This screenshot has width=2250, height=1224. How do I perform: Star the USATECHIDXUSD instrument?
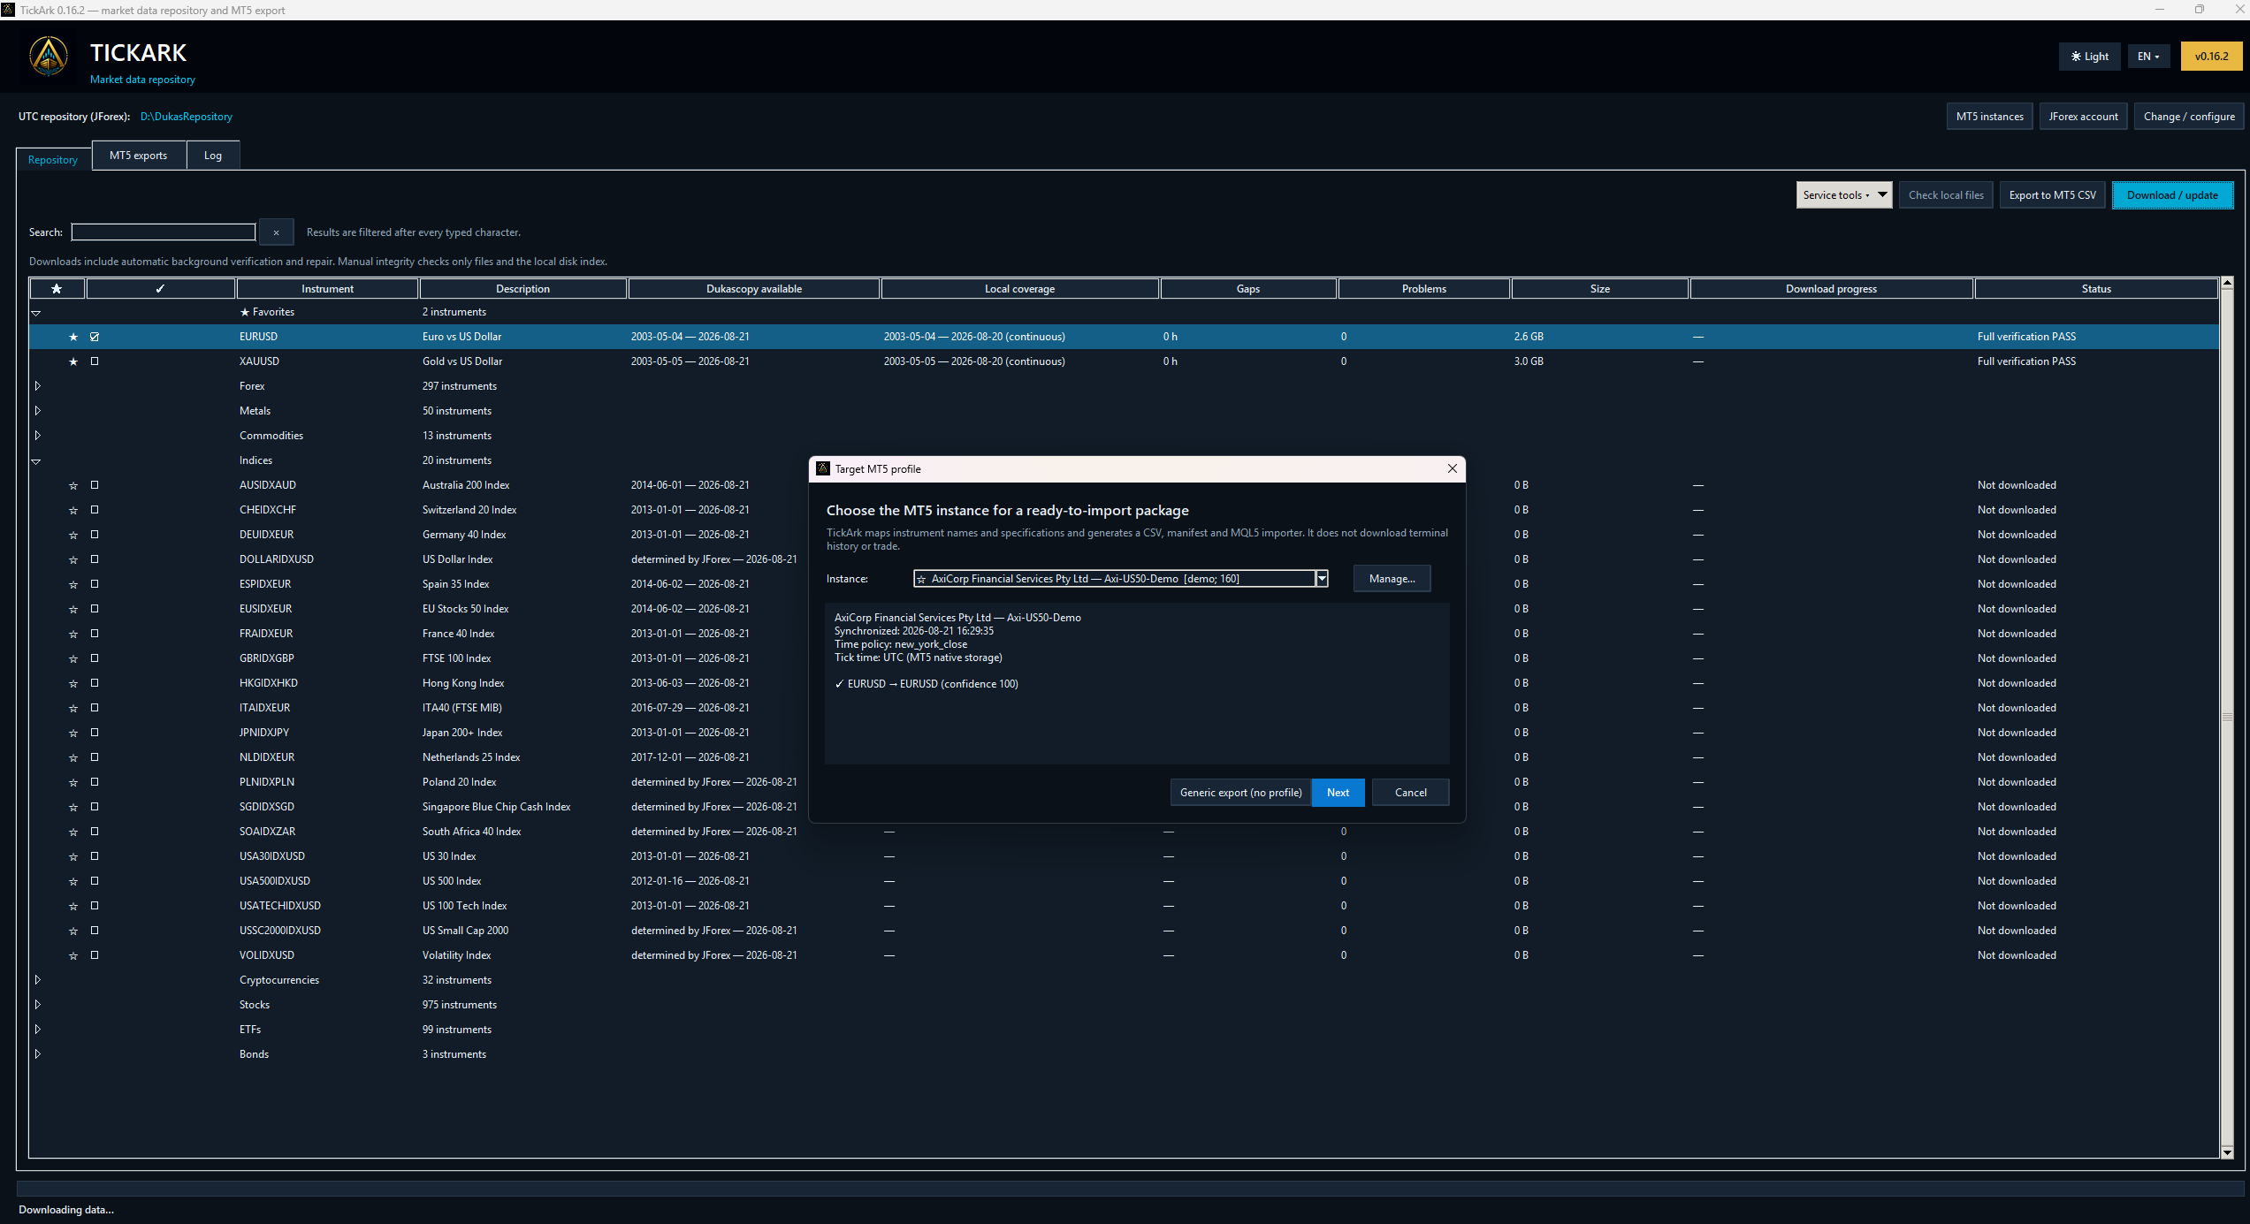tap(73, 906)
